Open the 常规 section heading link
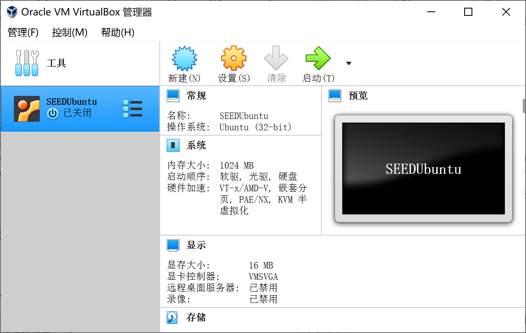Screen dimensions: 526x333 tap(196, 96)
